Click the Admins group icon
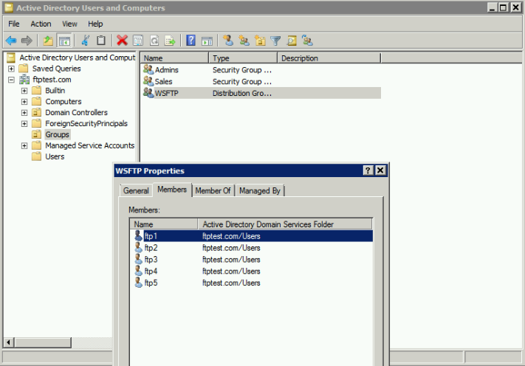Screen dimensions: 525x366 click(148, 69)
